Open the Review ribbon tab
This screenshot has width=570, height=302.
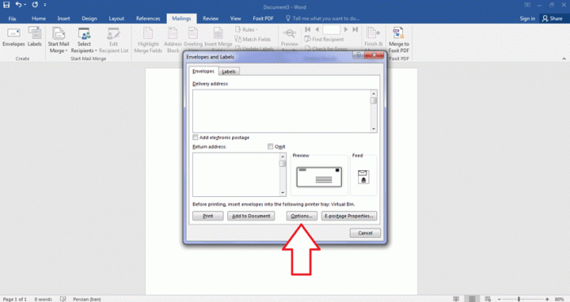[210, 19]
